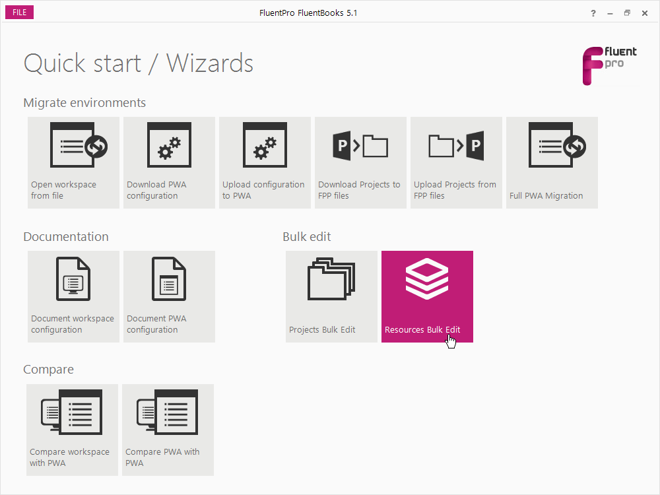This screenshot has width=660, height=495.
Task: Click the FluentPro logo
Action: click(x=609, y=65)
